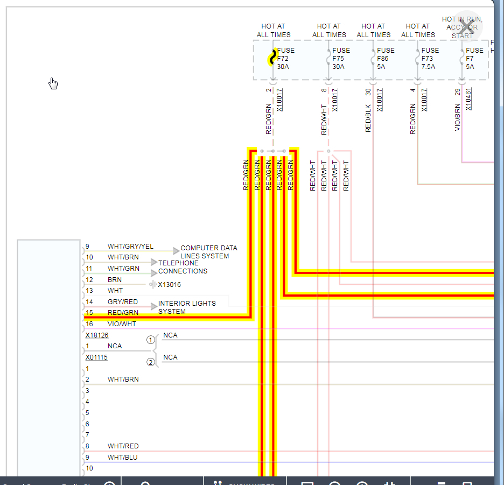Open the X10461 connector link

tap(468, 99)
